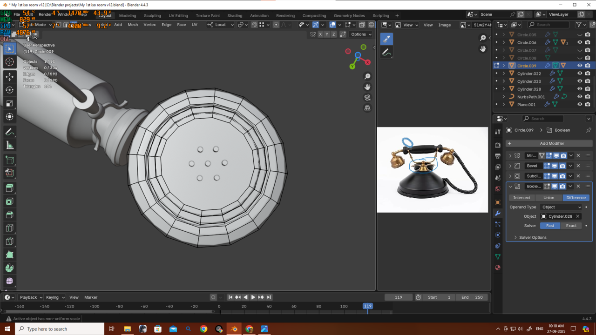Pin the properties editor context
Screen dimensions: 596x335
589,130
